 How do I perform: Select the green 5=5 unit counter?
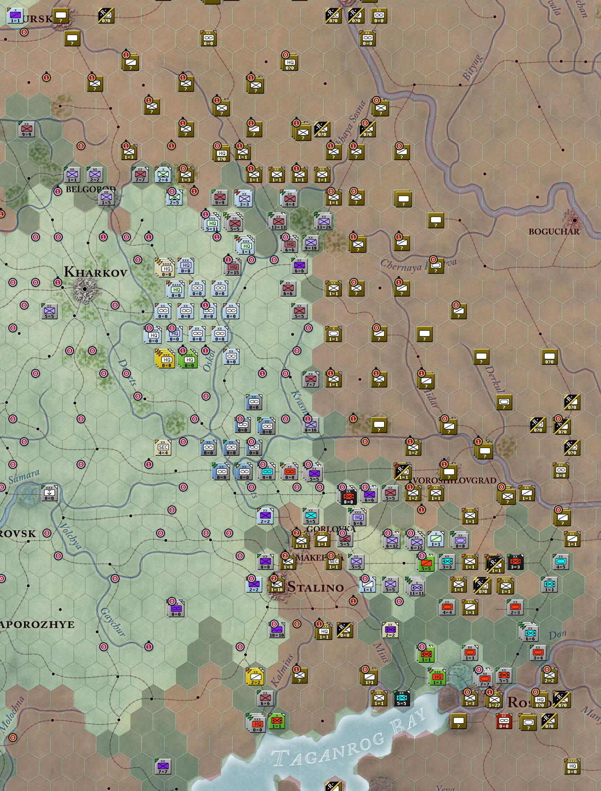coord(426,563)
